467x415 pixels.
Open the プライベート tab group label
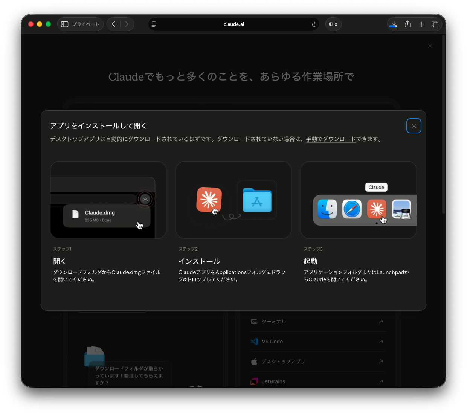(85, 24)
